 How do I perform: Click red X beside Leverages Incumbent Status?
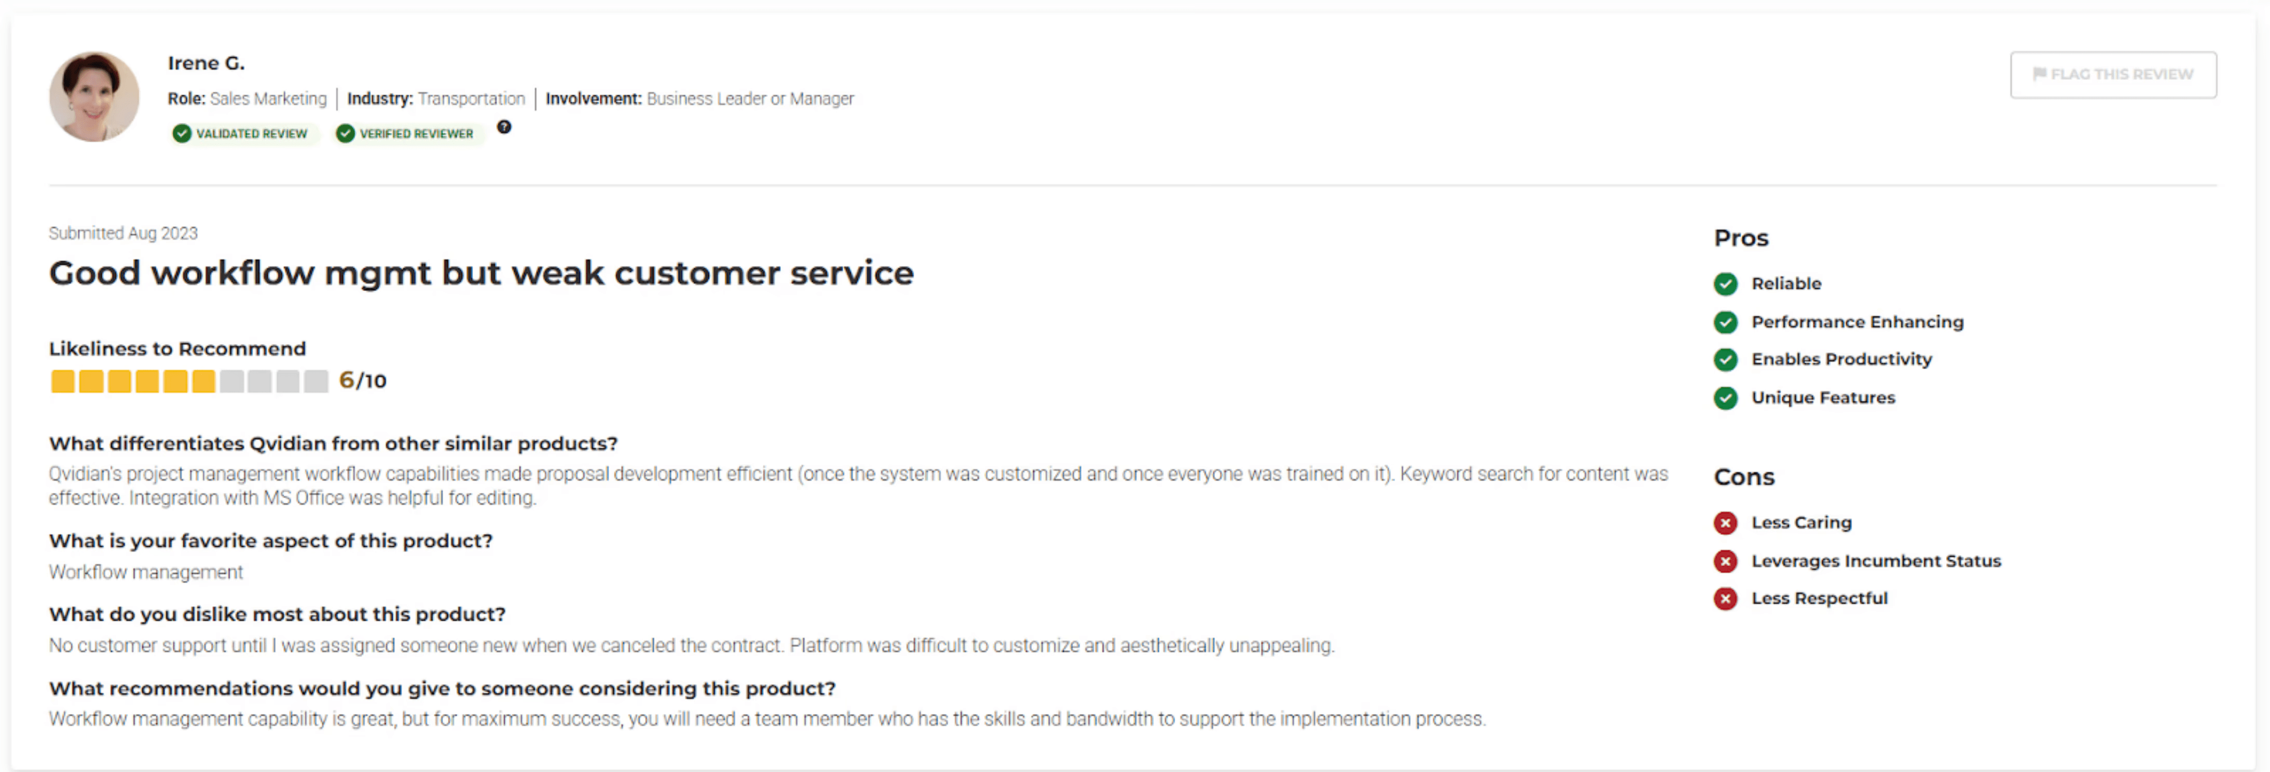(x=1725, y=560)
